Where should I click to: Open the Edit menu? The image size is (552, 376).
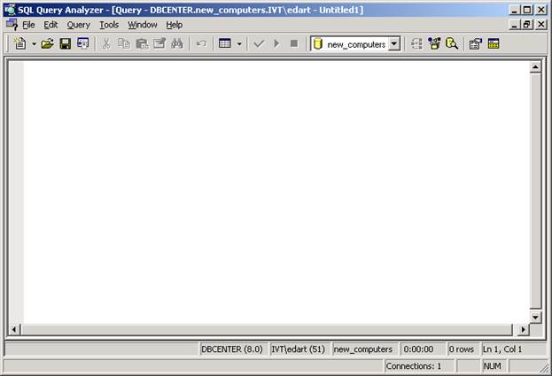pyautogui.click(x=51, y=25)
